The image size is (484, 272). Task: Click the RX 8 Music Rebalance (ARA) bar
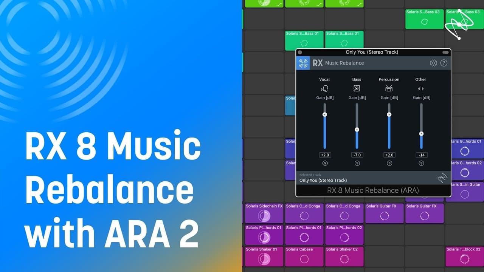[373, 190]
